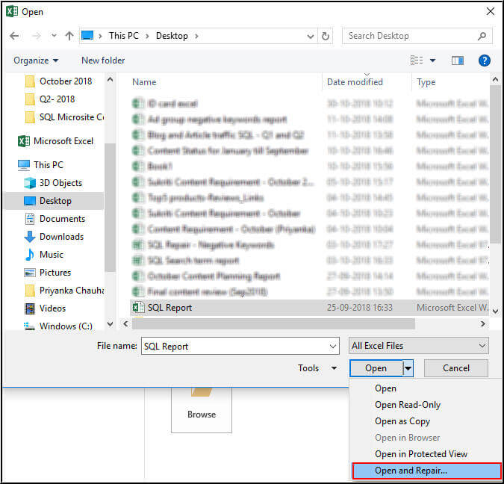504x484 pixels.
Task: Select the SQL Report file row
Action: (x=169, y=308)
